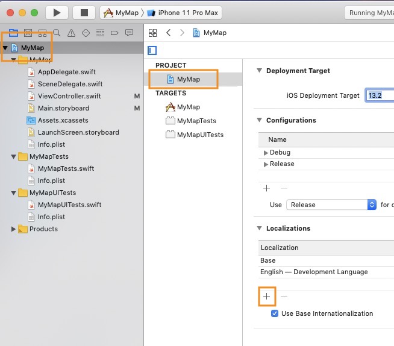Image resolution: width=394 pixels, height=346 pixels.
Task: Click the related items grid icon
Action: (152, 33)
